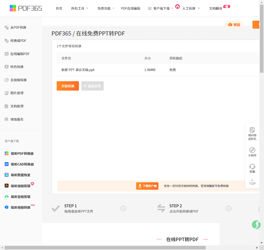Image resolution: width=264 pixels, height=250 pixels.
Task: Open the 从PDF转换 sidebar menu label
Action: tap(18, 28)
